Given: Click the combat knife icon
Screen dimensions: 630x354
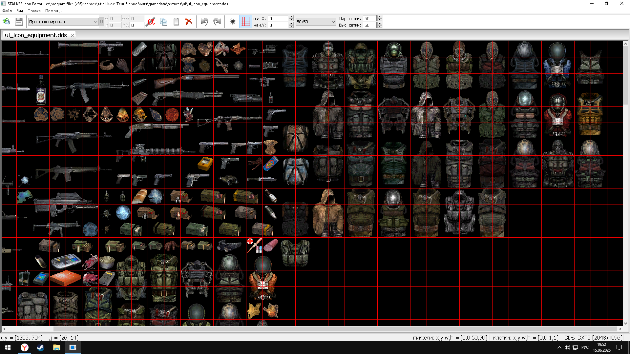Looking at the screenshot, I should pos(262,179).
